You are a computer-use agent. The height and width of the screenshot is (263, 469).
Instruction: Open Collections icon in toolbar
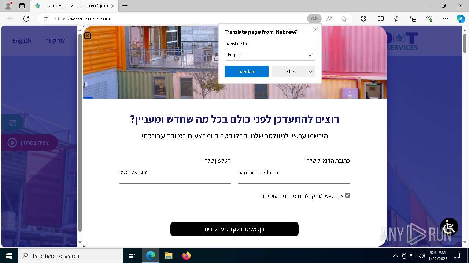pos(413,19)
